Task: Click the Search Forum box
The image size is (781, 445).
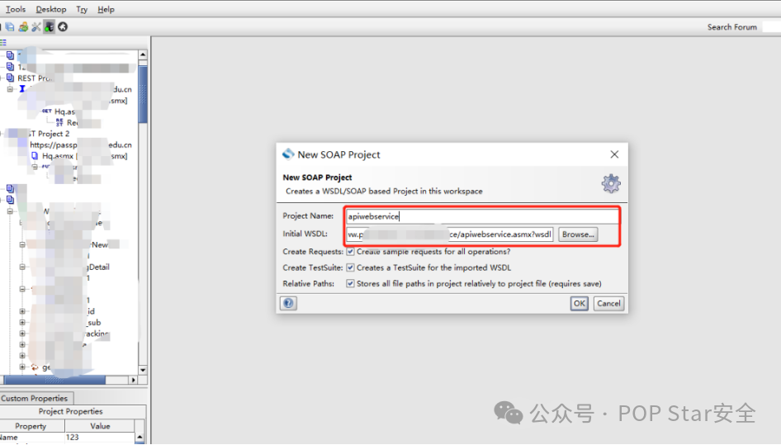Action: click(772, 27)
